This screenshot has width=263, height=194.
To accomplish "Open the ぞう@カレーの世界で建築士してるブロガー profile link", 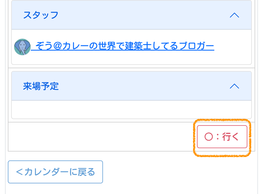I will (x=123, y=46).
